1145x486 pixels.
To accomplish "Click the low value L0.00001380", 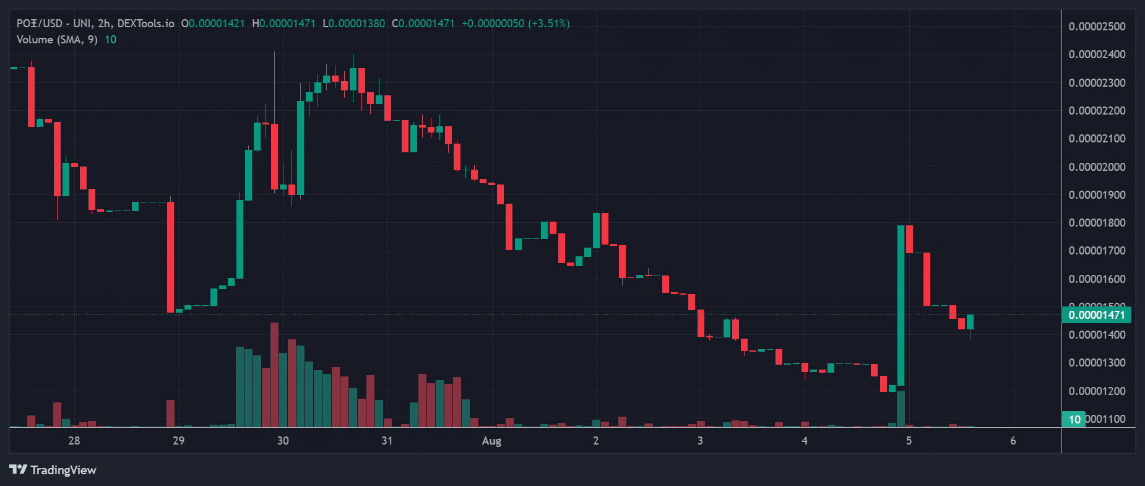I will click(x=353, y=24).
